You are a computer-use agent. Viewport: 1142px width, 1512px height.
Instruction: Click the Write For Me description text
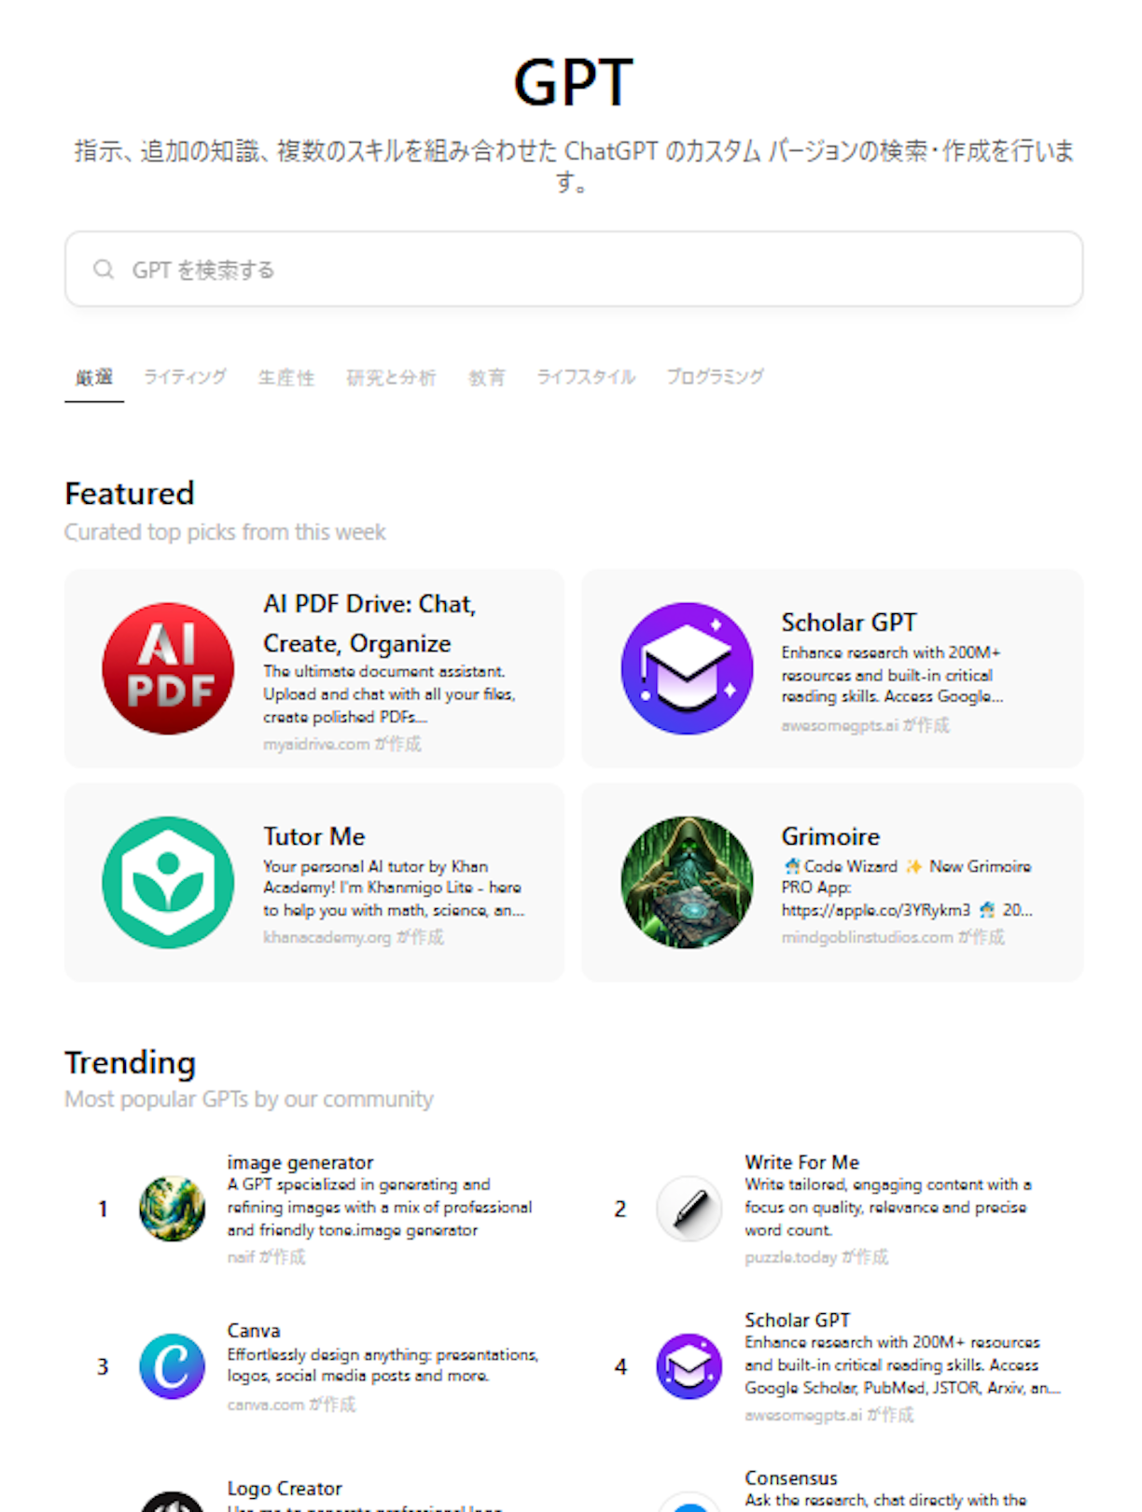(x=888, y=1207)
